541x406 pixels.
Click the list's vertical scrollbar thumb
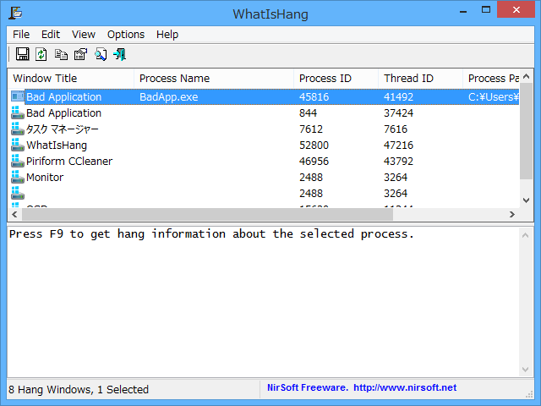tap(526, 131)
